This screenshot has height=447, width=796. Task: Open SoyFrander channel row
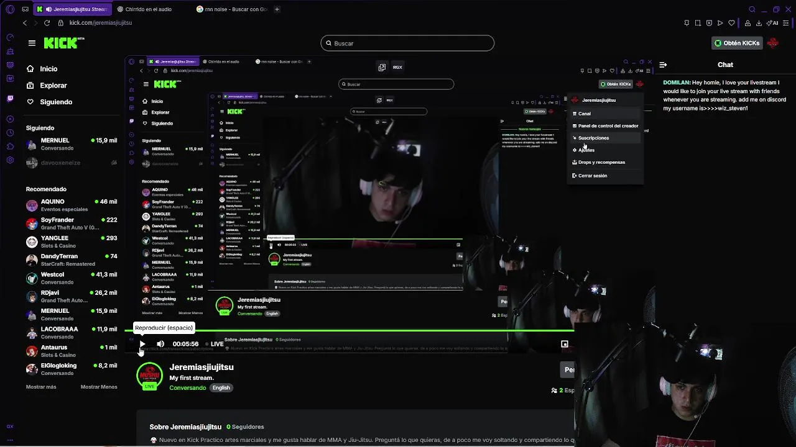click(72, 223)
